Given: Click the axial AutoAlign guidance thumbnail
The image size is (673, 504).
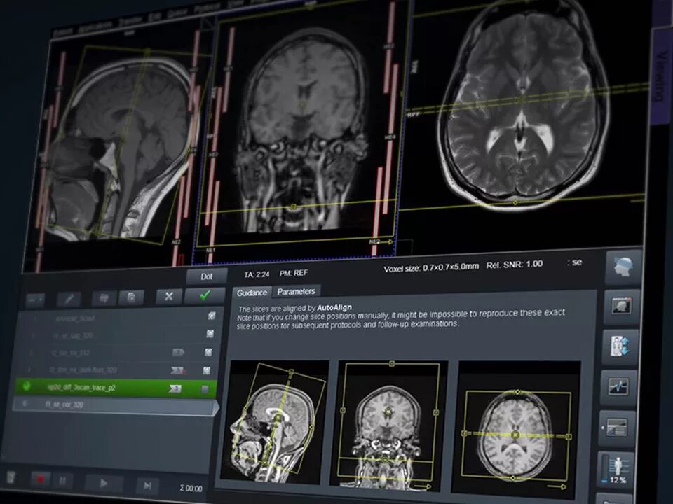Looking at the screenshot, I should 517,428.
